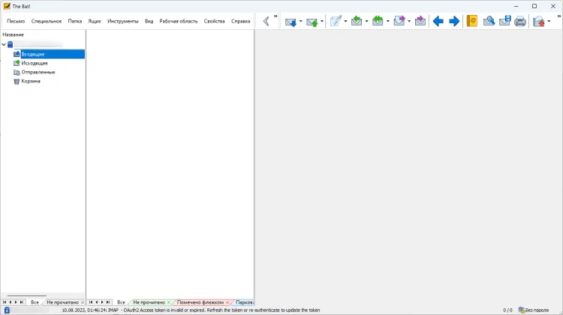This screenshot has width=563, height=315.
Task: Select the Корзина folder
Action: tap(31, 81)
